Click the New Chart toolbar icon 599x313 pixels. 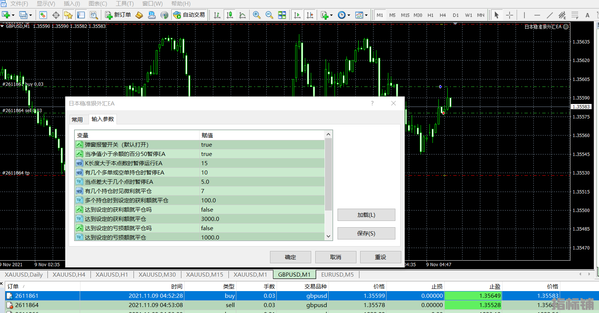point(6,15)
